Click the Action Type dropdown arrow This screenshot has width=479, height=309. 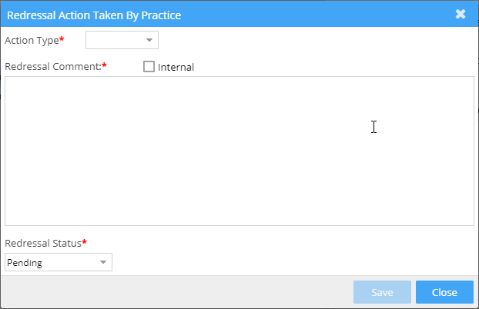pyautogui.click(x=149, y=39)
